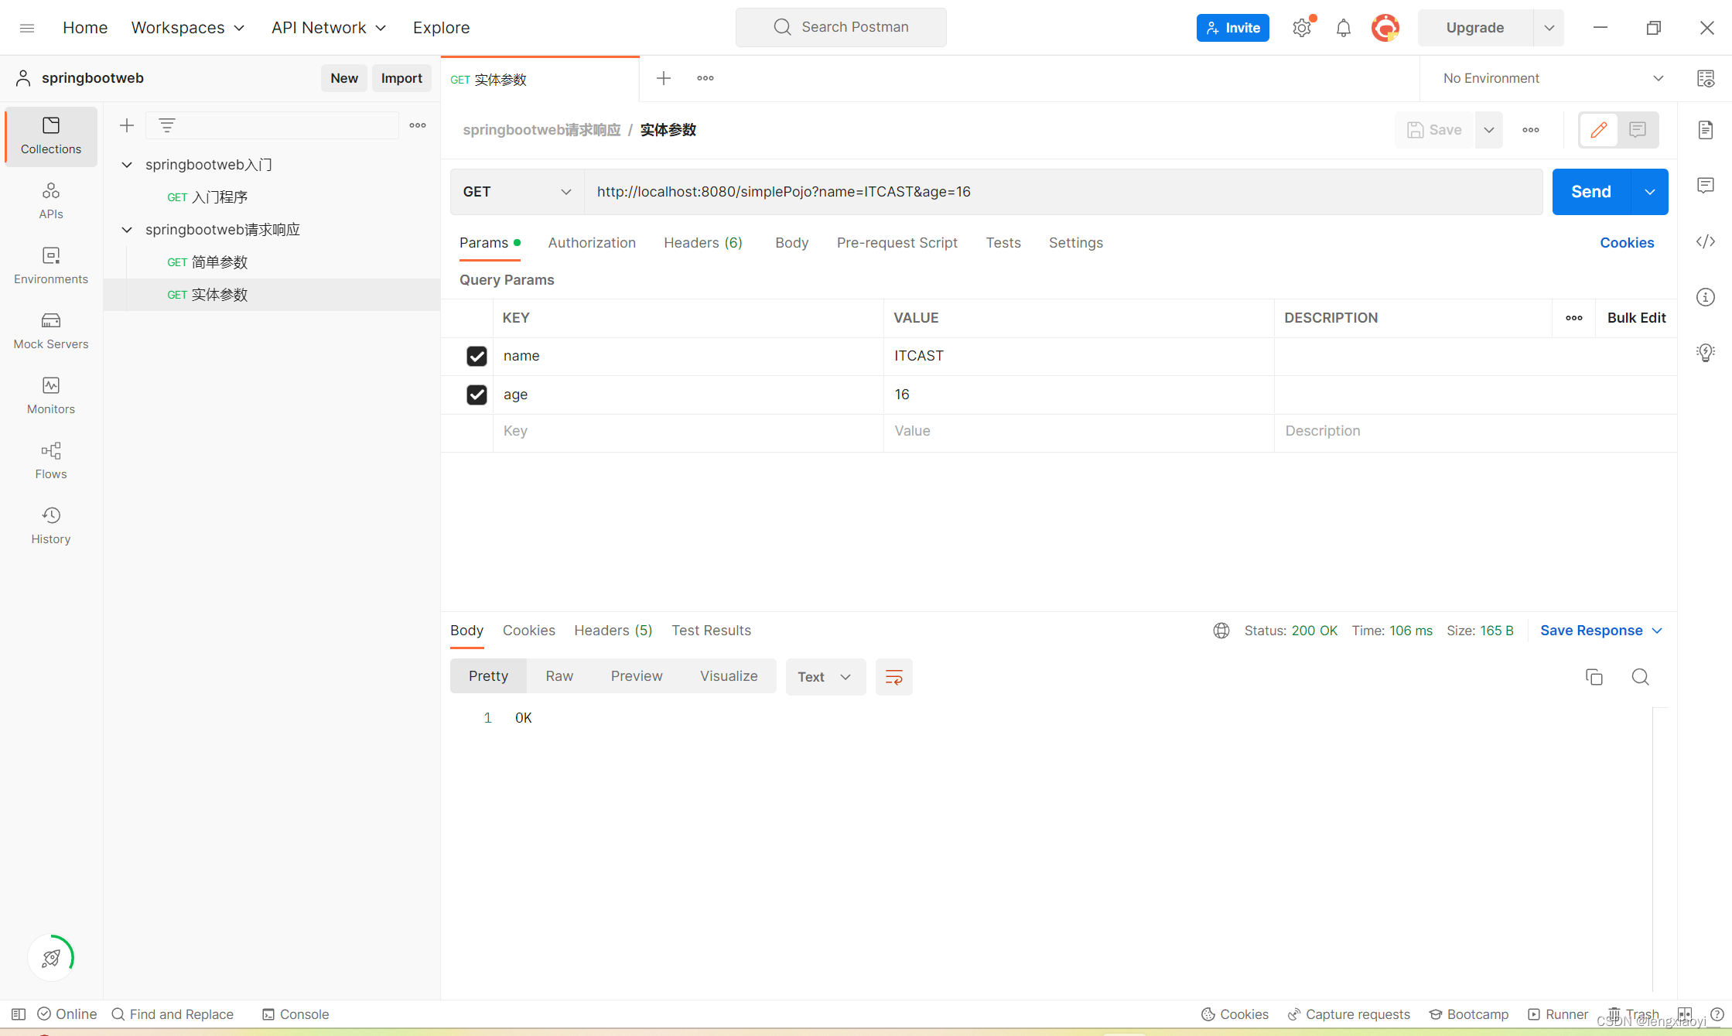Open the Mock Servers panel
The height and width of the screenshot is (1036, 1732).
pos(51,330)
